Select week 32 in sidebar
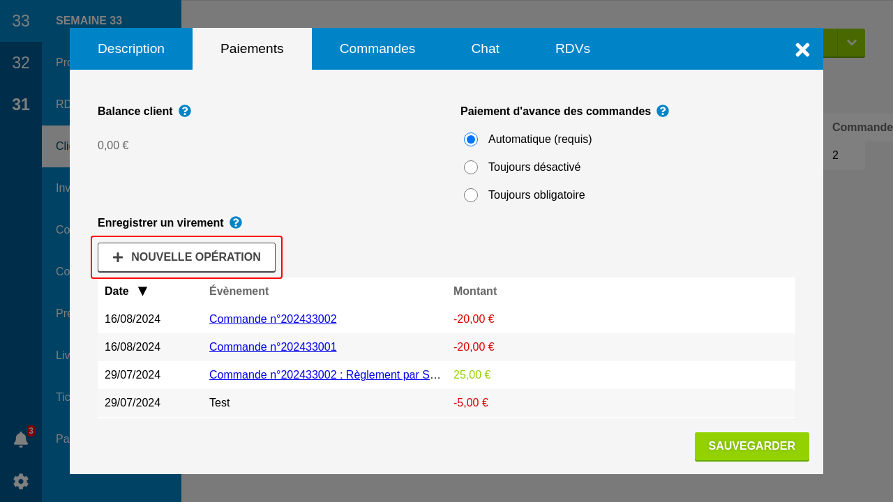The width and height of the screenshot is (893, 502). click(21, 63)
